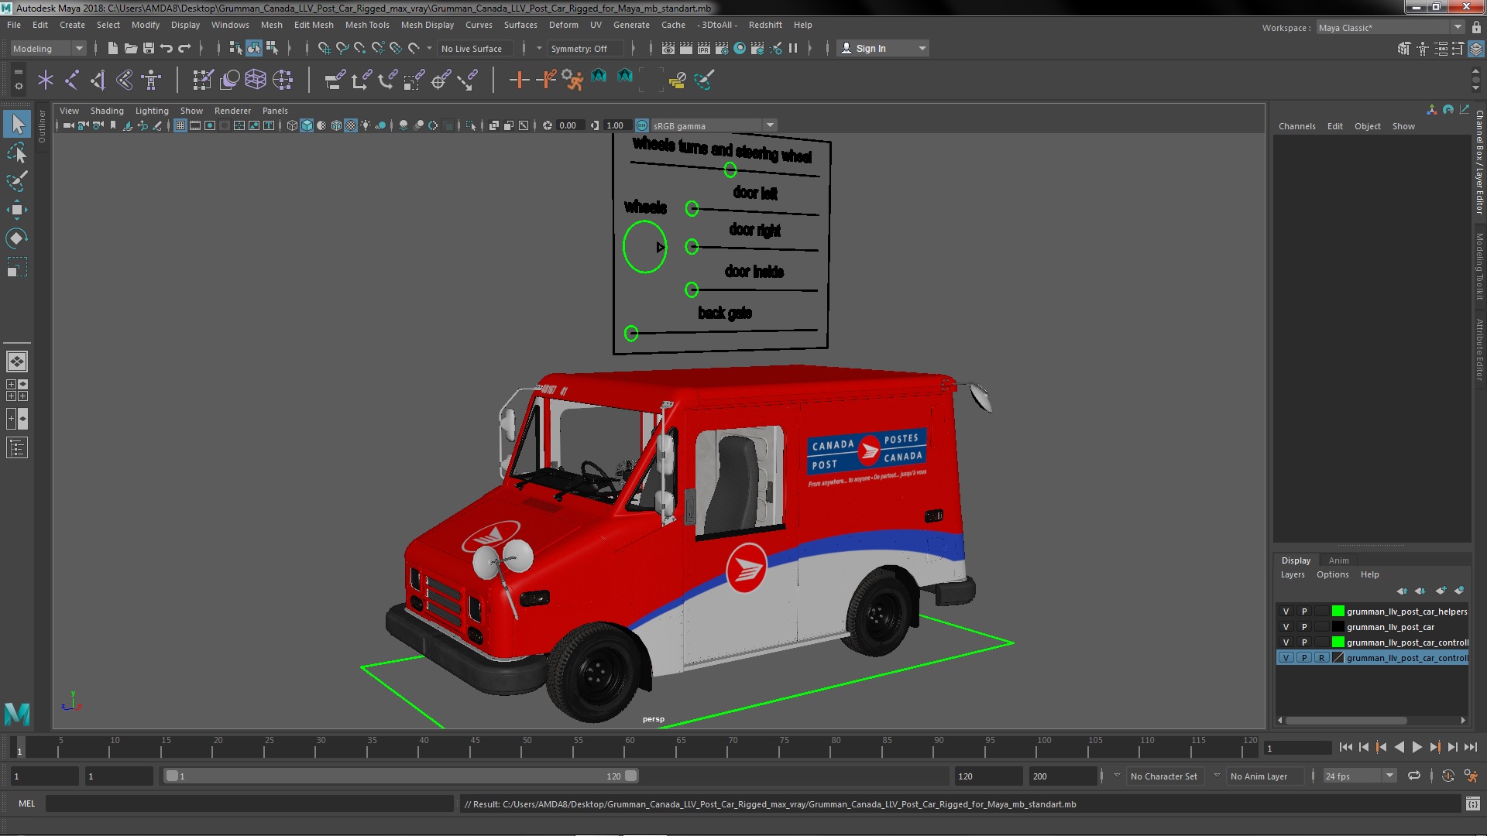The image size is (1487, 836).
Task: Toggle the color management ON button
Action: click(x=642, y=125)
